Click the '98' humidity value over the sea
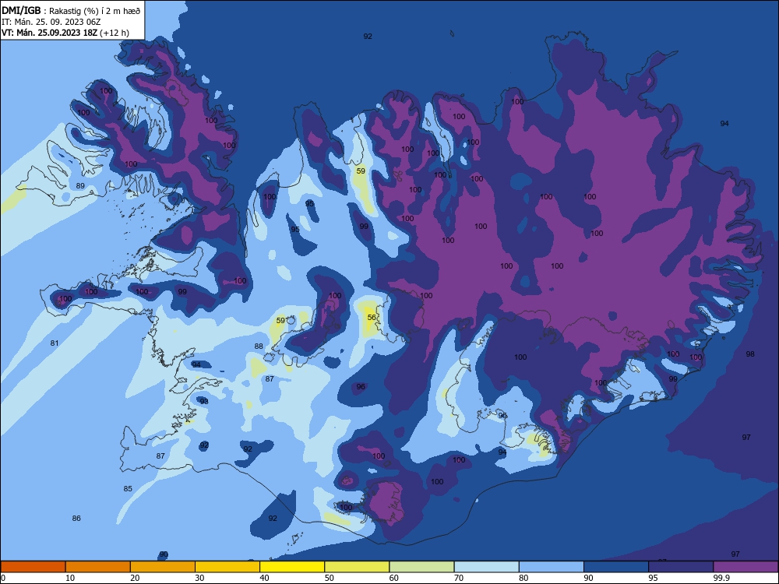The width and height of the screenshot is (779, 584). tap(750, 354)
